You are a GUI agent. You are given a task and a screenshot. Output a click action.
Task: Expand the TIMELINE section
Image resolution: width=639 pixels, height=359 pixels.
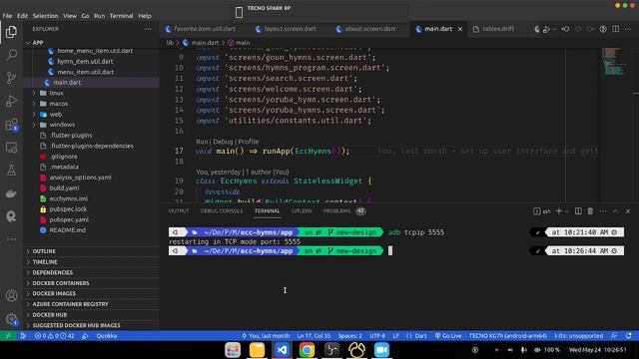pos(92,262)
